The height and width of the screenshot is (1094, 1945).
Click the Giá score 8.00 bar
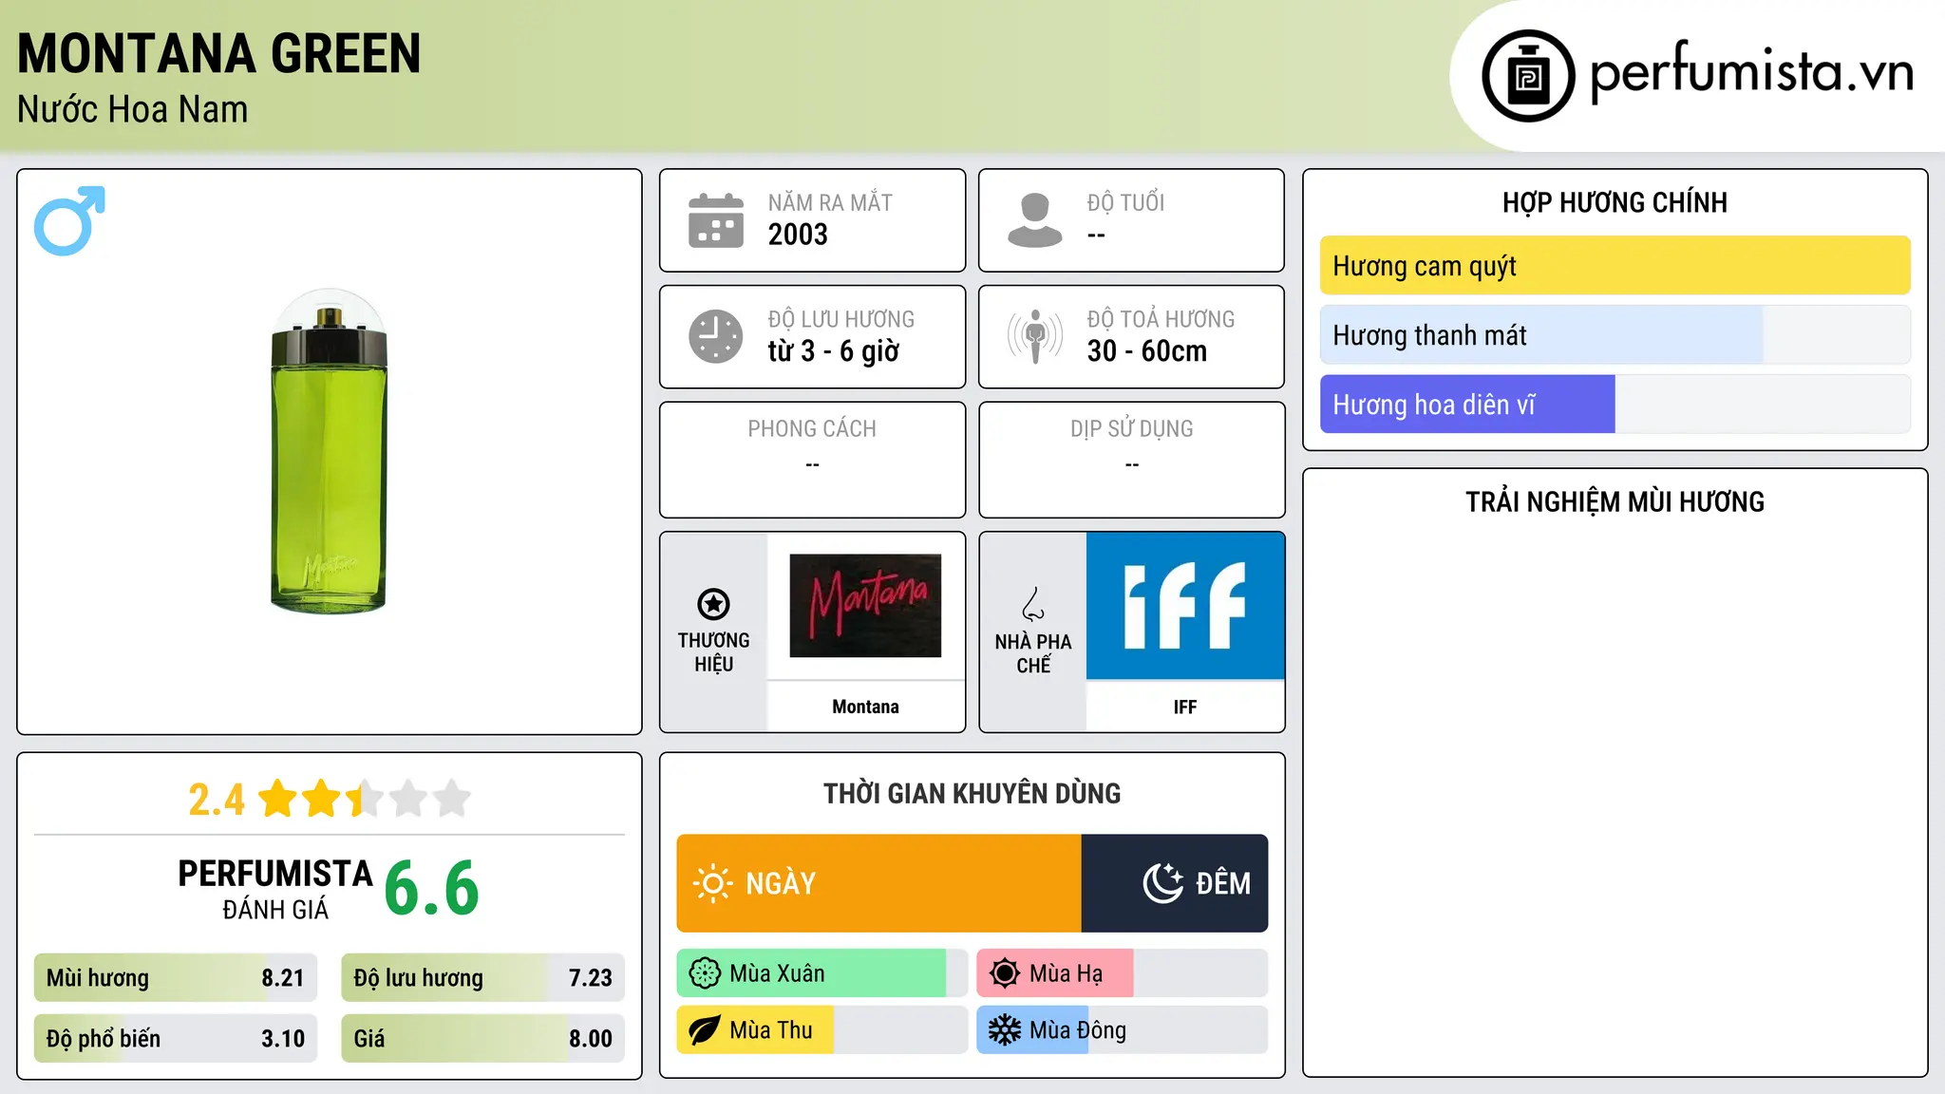[482, 1039]
